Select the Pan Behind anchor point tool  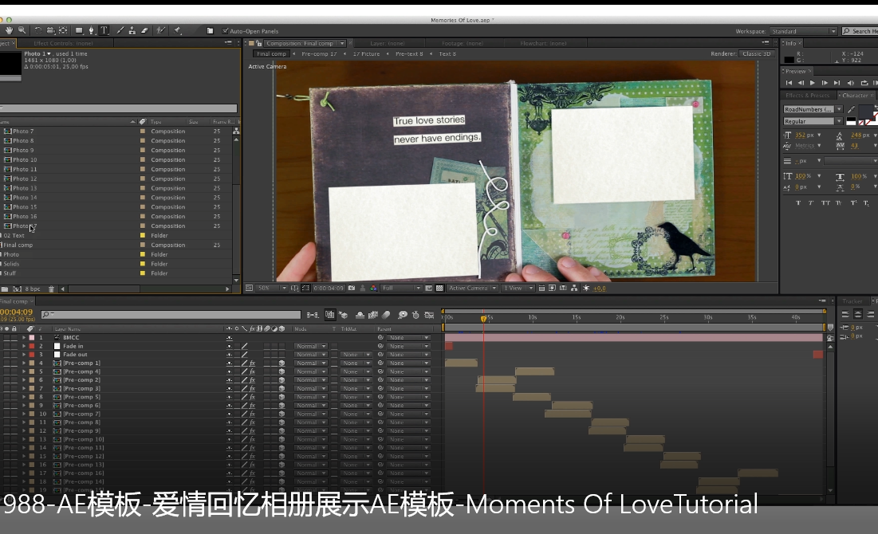(x=63, y=30)
